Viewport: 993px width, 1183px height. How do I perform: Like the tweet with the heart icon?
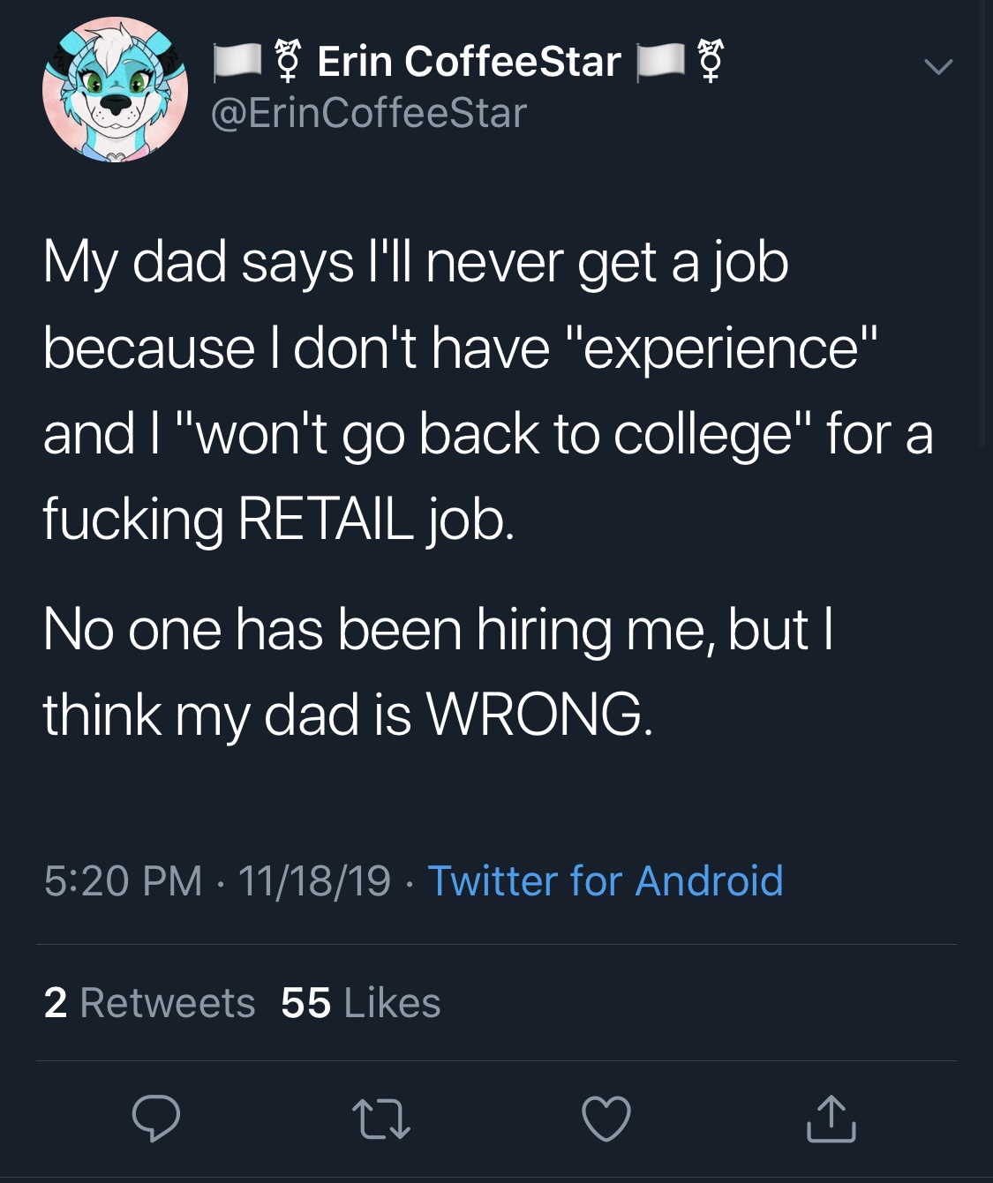pyautogui.click(x=606, y=1119)
